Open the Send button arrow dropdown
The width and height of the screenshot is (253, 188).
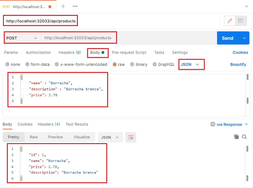coord(244,38)
